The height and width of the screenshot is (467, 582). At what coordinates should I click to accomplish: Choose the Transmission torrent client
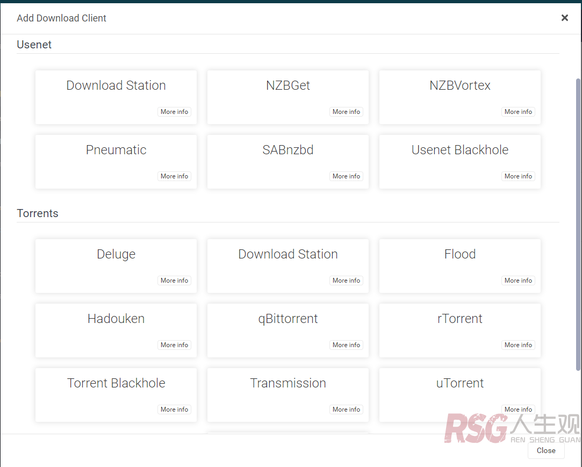[x=288, y=395]
